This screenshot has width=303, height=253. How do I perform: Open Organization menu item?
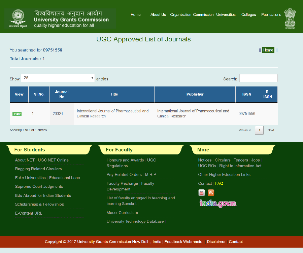pyautogui.click(x=181, y=15)
